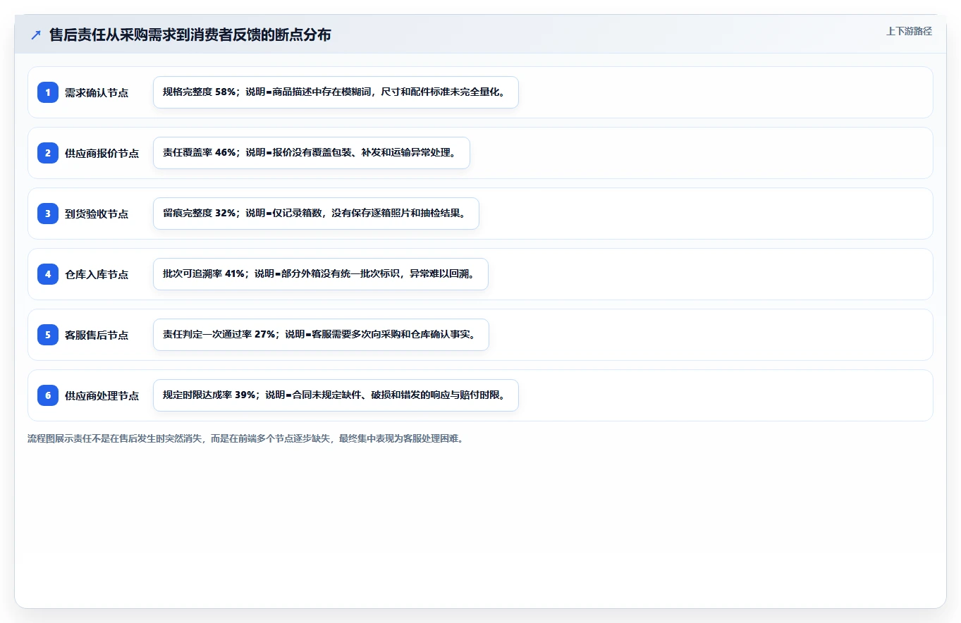
Task: Select the 需求确认节点 label
Action: [x=97, y=92]
